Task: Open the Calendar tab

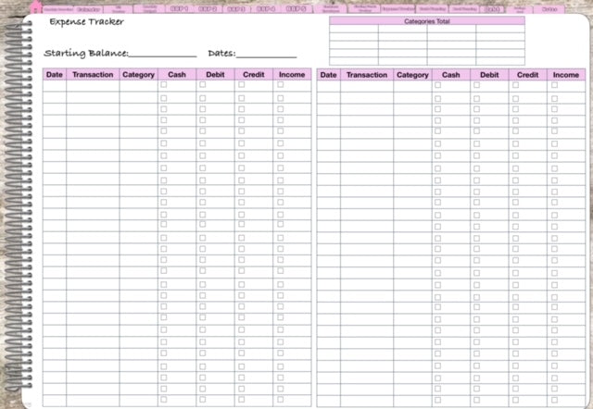Action: 90,8
